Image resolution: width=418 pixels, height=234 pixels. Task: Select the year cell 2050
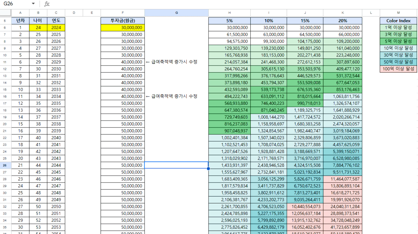[56, 207]
